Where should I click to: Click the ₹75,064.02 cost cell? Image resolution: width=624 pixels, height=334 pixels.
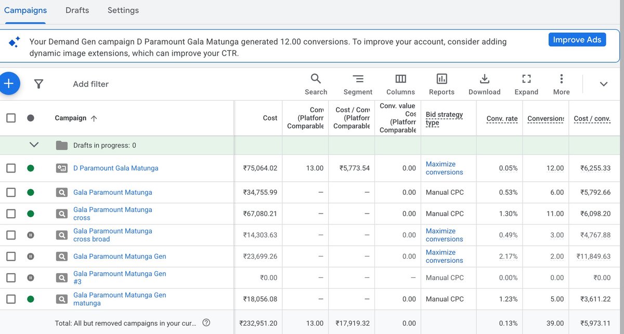[x=260, y=168]
